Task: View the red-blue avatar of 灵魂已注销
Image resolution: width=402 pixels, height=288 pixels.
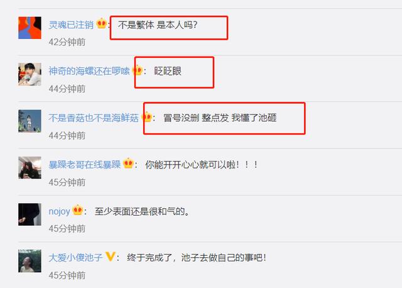Action: pos(30,28)
